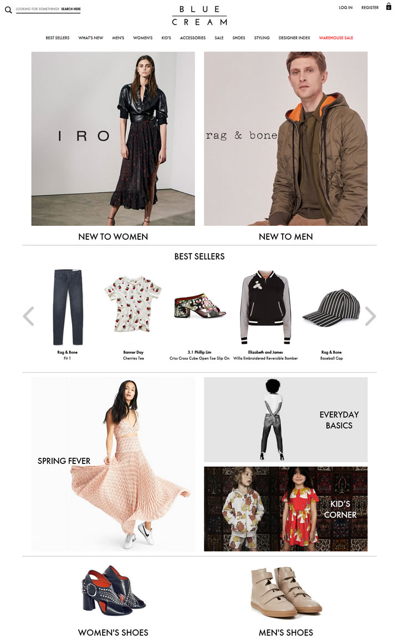
Task: Select the Rag & Bone Fit 1 jeans
Action: click(x=68, y=307)
